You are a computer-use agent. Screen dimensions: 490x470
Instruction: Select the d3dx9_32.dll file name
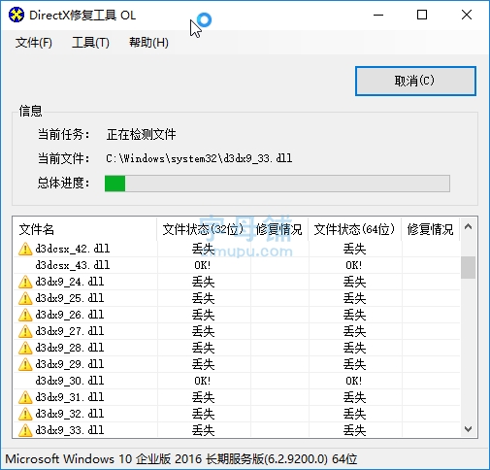click(x=70, y=414)
